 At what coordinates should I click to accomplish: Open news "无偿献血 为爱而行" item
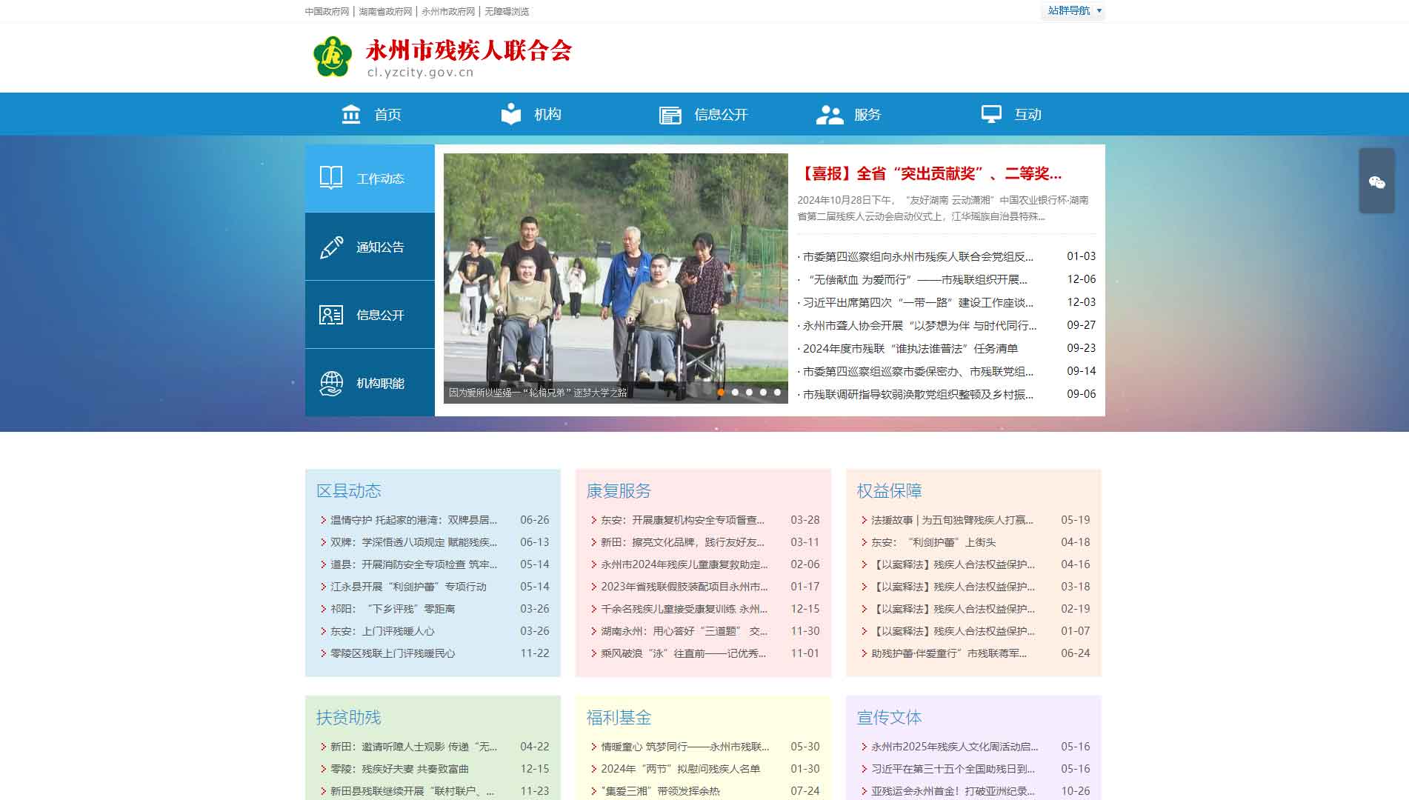pyautogui.click(x=915, y=279)
